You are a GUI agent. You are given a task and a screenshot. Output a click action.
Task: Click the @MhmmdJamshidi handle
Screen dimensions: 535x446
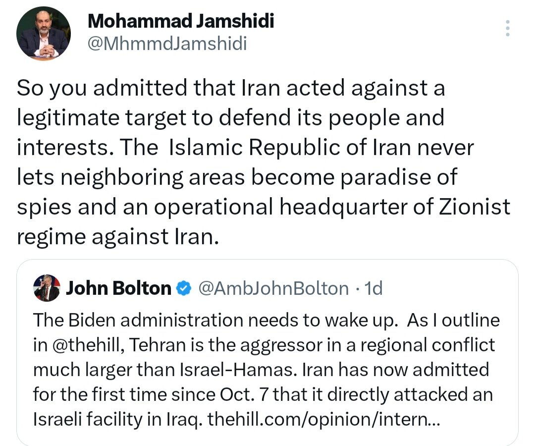[166, 44]
